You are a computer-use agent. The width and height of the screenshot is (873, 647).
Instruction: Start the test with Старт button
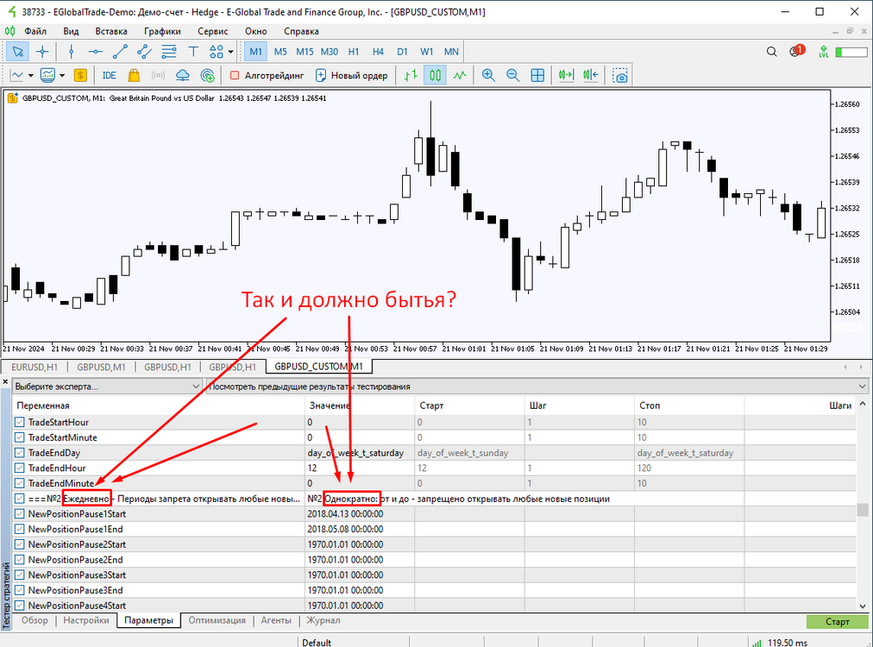[837, 621]
